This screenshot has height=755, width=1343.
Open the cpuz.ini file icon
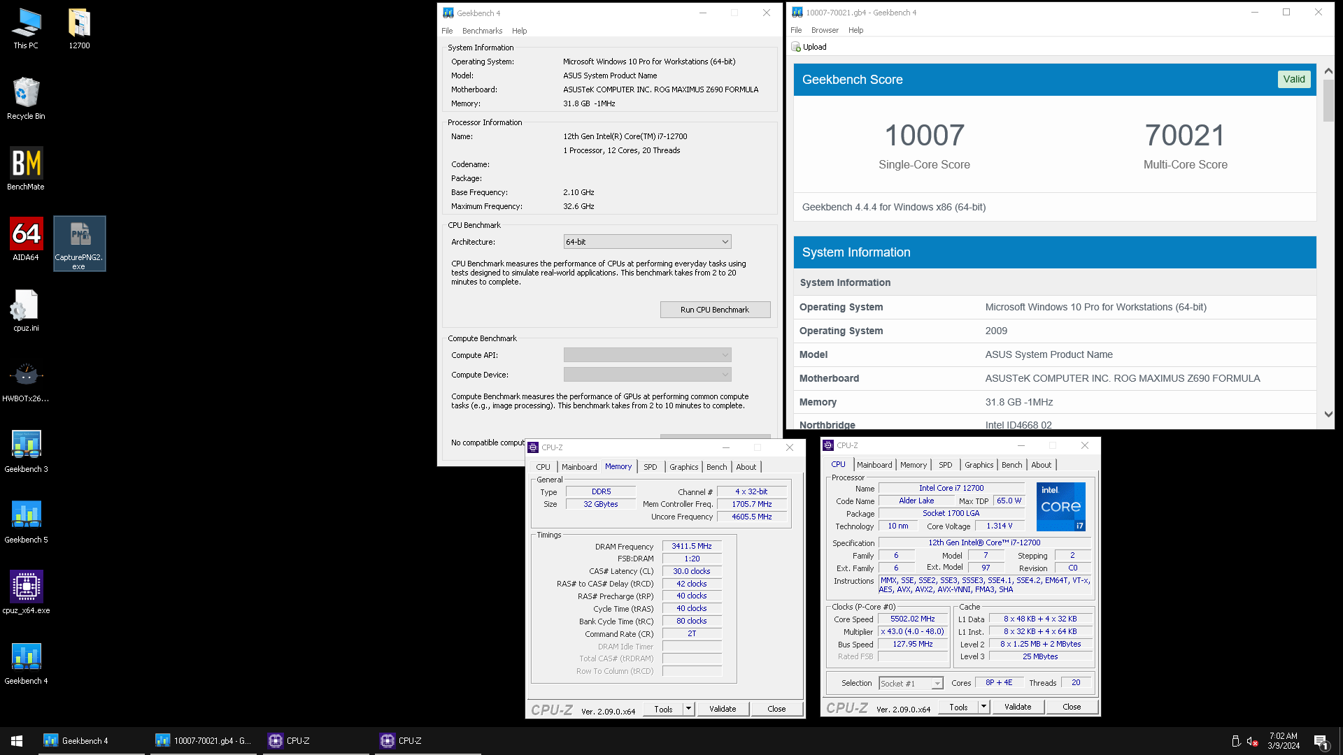pos(26,310)
